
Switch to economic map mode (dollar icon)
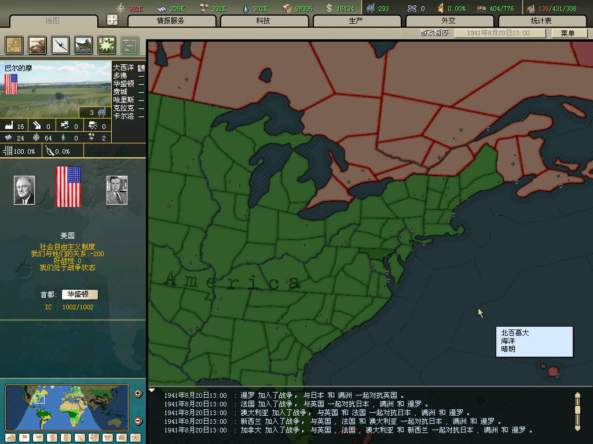point(52,438)
